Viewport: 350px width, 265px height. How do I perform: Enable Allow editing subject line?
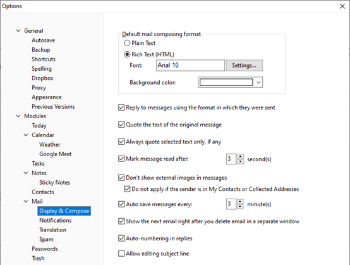point(121,254)
